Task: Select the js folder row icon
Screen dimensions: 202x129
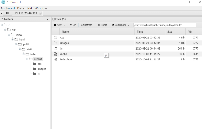Action: (55, 49)
